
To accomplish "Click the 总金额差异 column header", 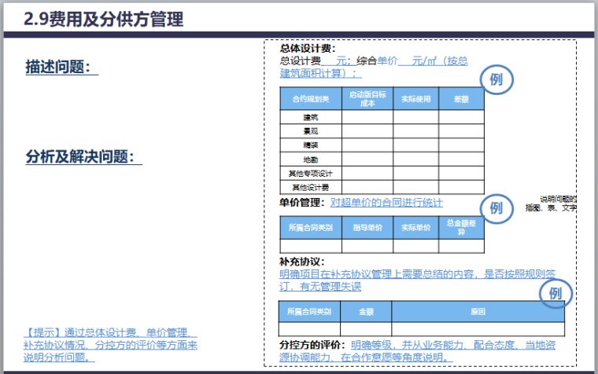I will tap(461, 228).
